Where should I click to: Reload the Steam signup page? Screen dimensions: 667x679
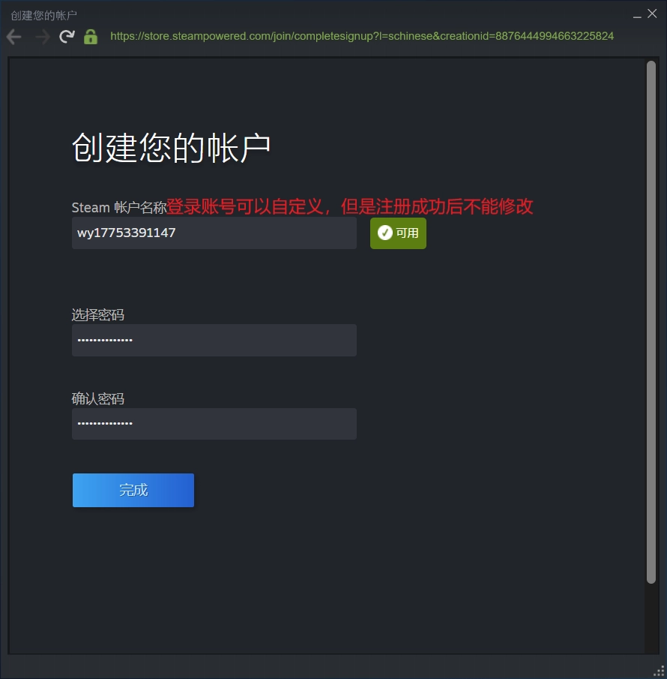point(67,37)
